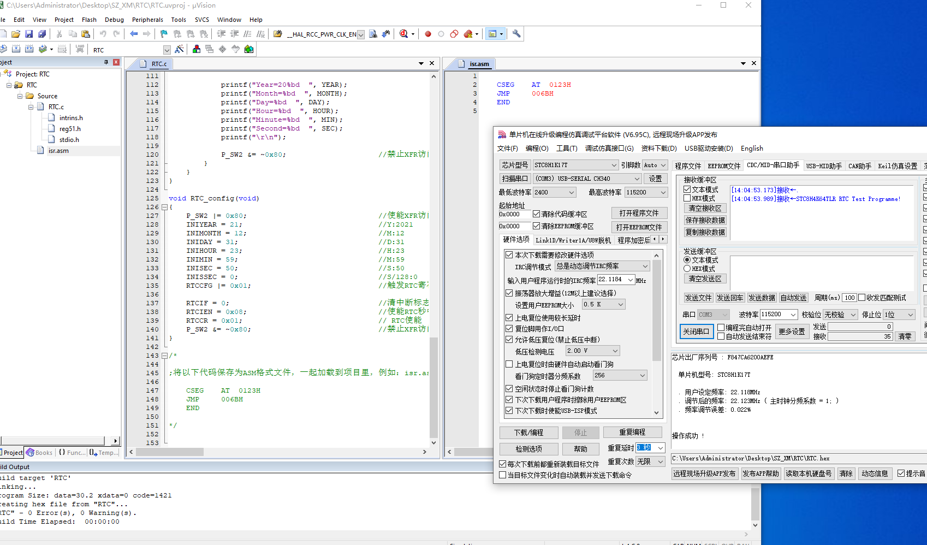Navigate backwards with the blue left arrow
The image size is (927, 545).
(x=134, y=34)
